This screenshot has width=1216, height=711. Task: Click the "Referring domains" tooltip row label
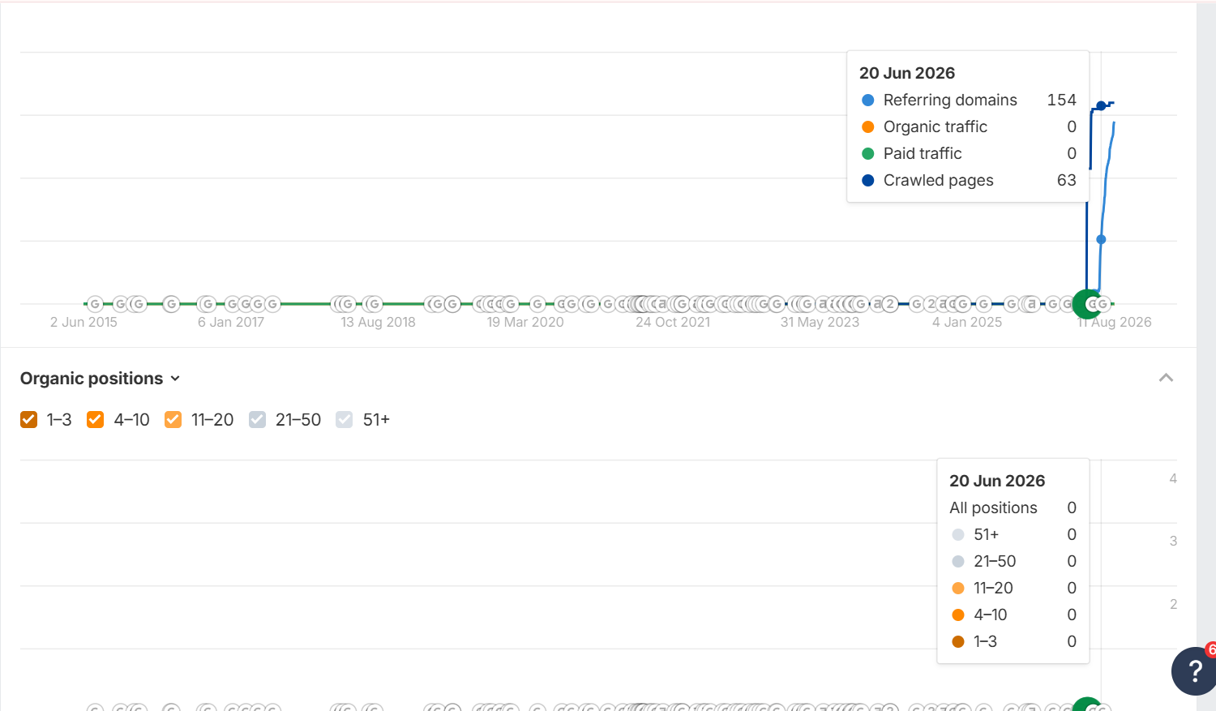[950, 100]
